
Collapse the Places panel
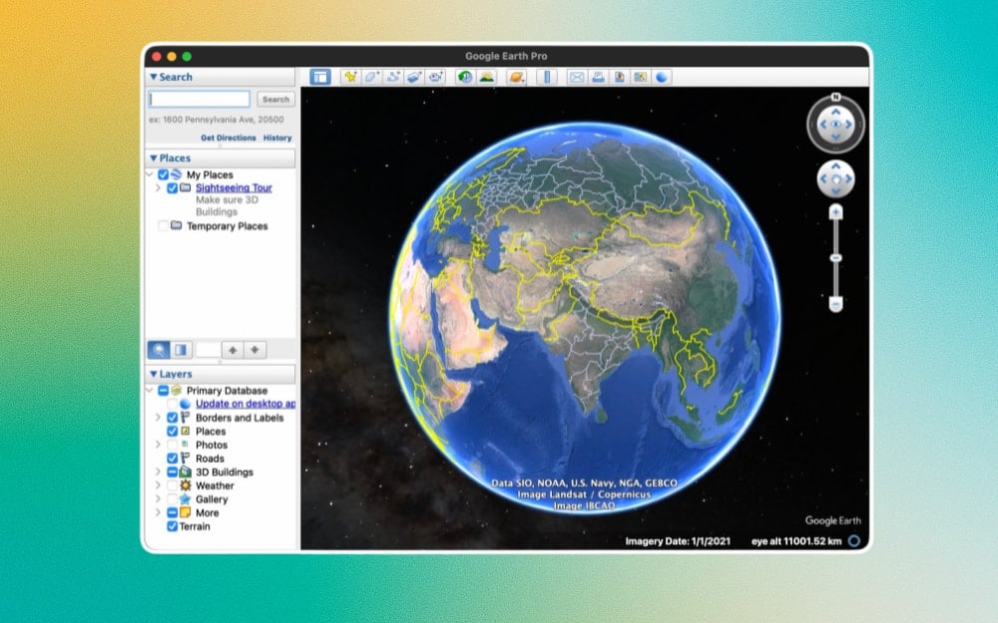154,158
